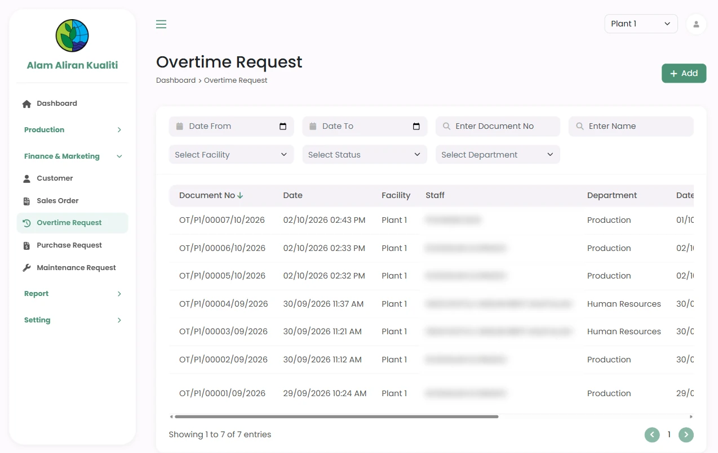Focus the Enter Name search field
Screen dimensions: 718x453
tap(631, 126)
